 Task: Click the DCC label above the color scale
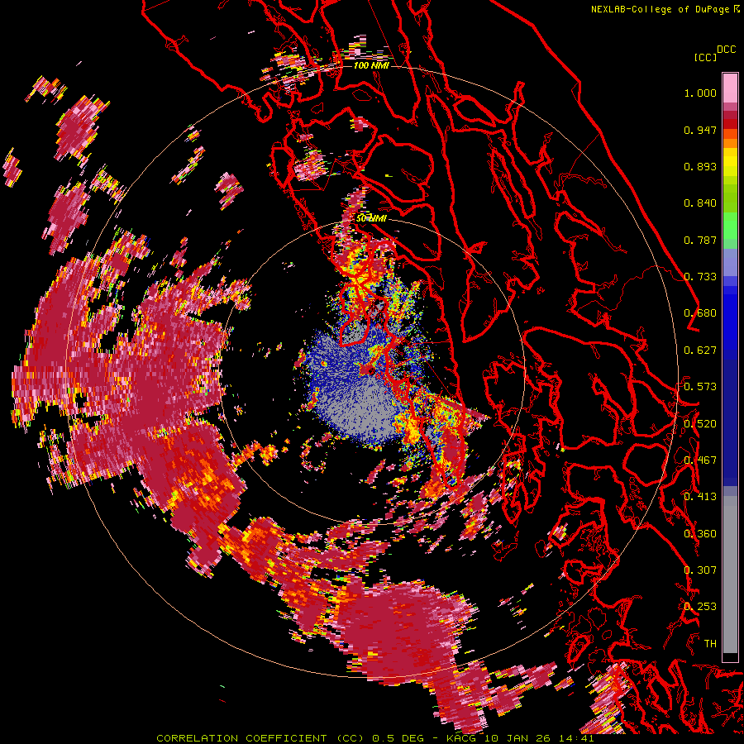(726, 49)
